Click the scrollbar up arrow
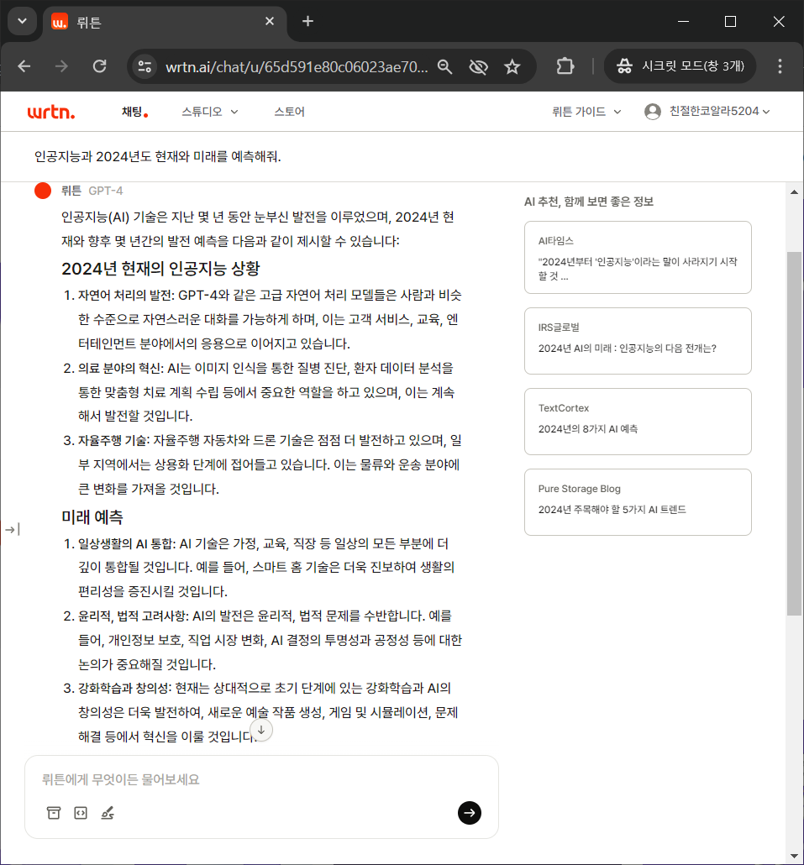The height and width of the screenshot is (865, 804). pyautogui.click(x=794, y=192)
